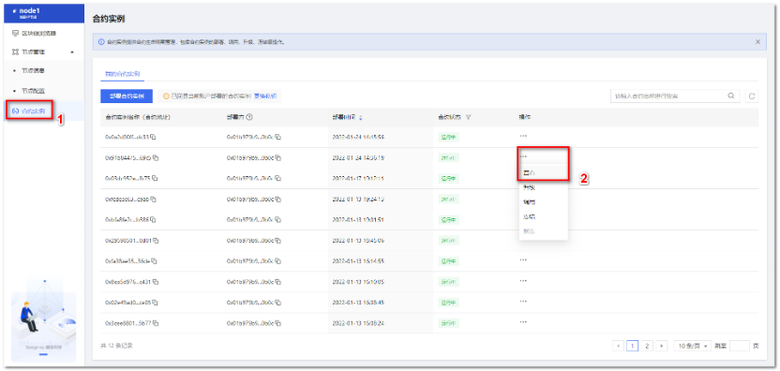Open the 部署方 column help icon

click(x=249, y=118)
